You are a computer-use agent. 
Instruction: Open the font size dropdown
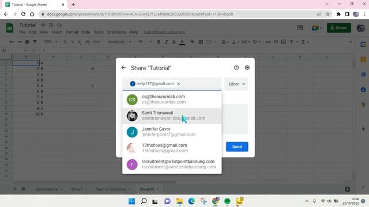coord(145,42)
